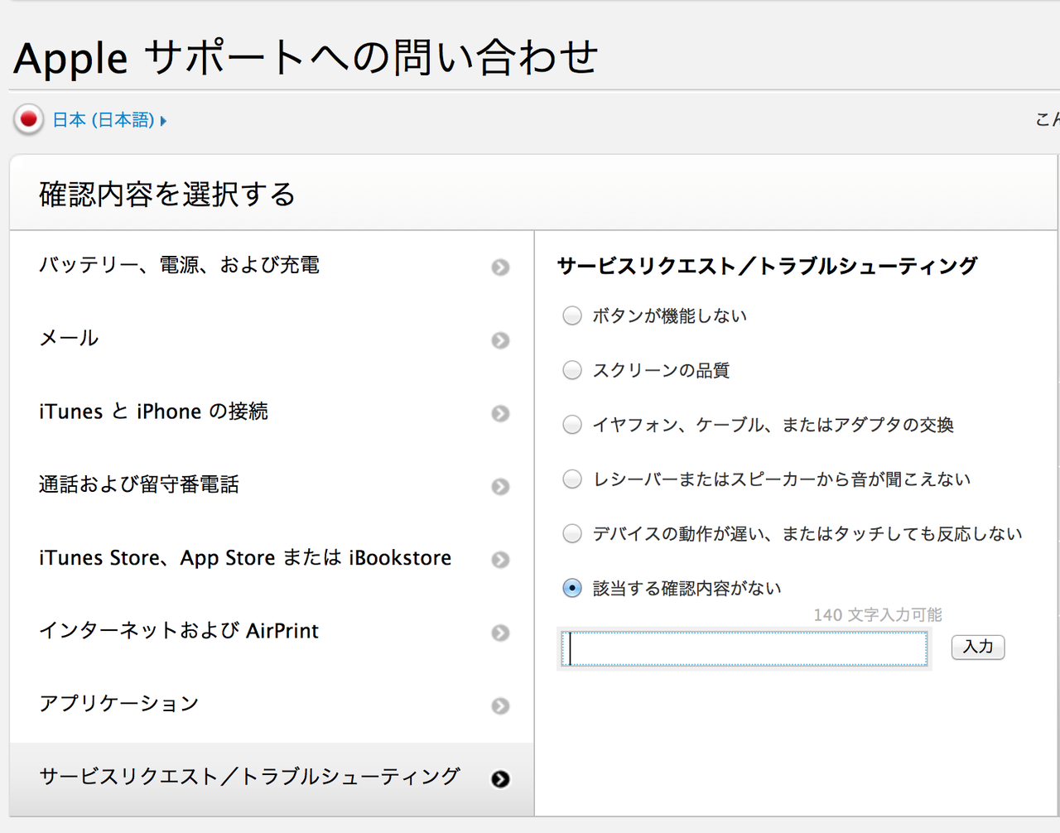
Task: Click the 確認内容を選択する heading
Action: click(167, 195)
